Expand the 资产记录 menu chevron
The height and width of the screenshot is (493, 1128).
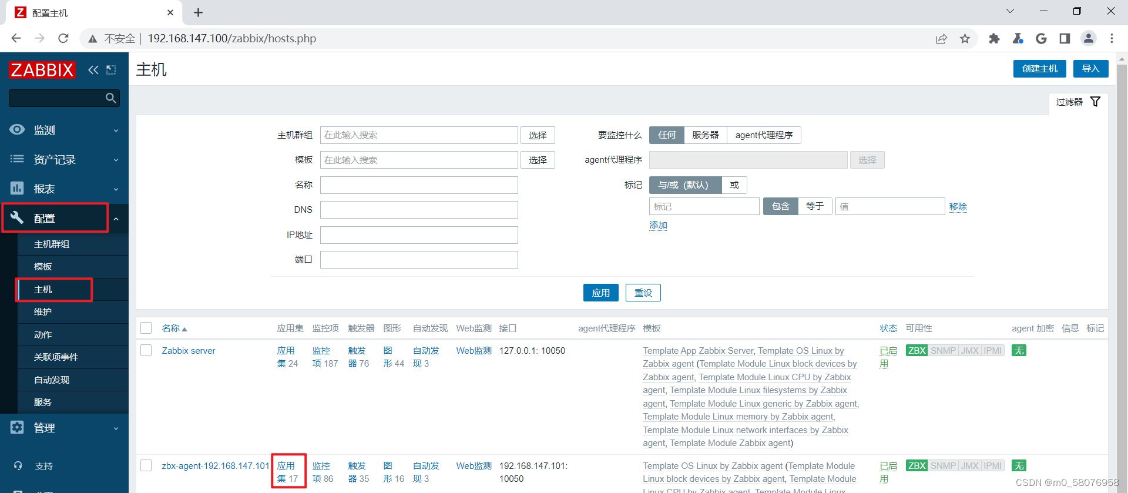[x=116, y=160]
